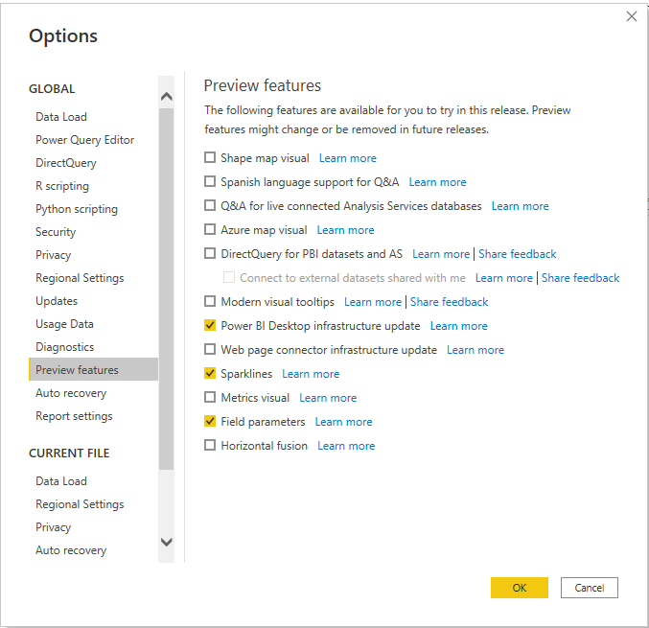
Task: Confirm changes with the OK button
Action: pos(520,588)
